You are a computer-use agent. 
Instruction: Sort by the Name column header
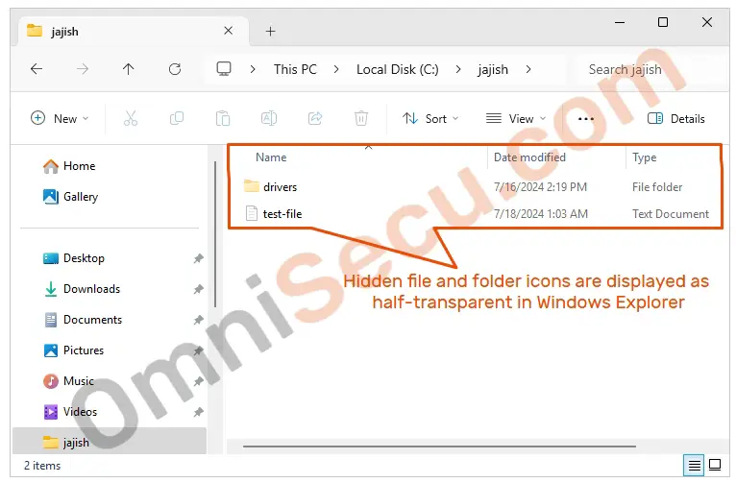click(x=271, y=157)
